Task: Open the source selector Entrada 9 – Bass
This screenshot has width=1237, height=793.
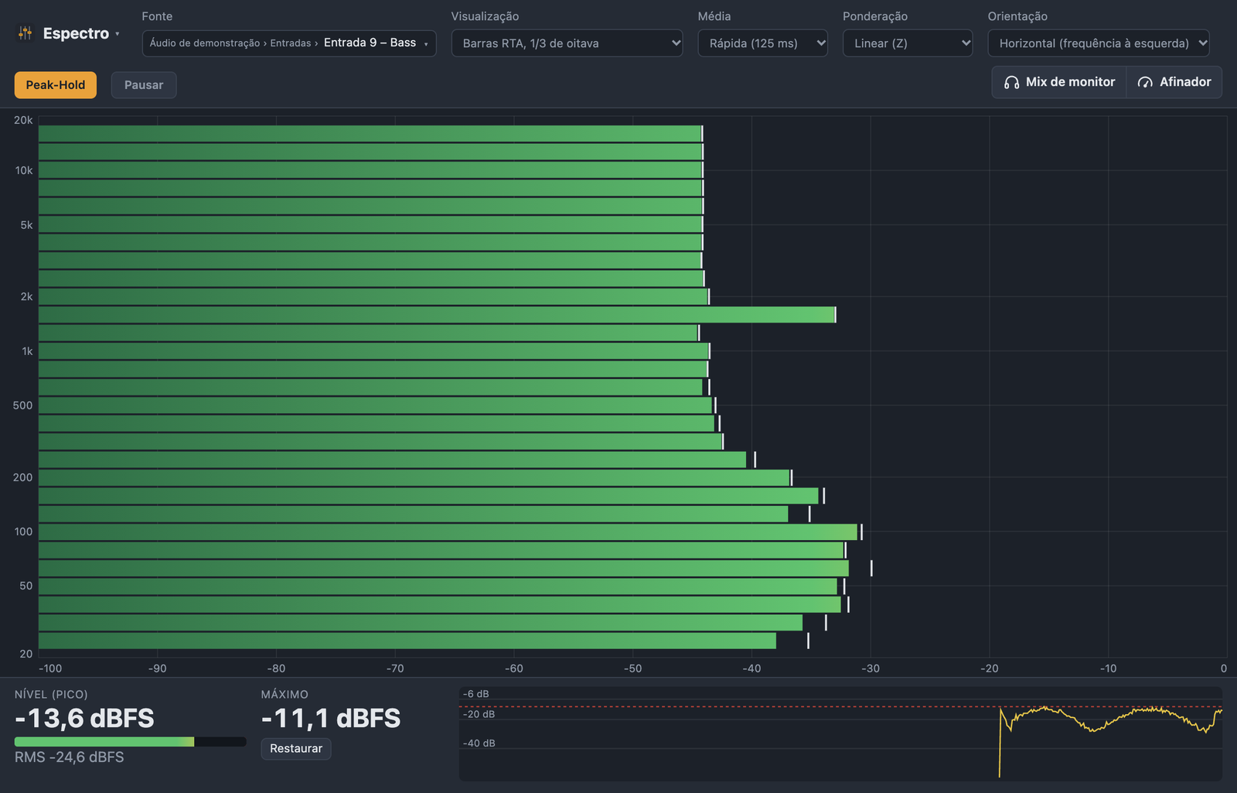Action: coord(289,43)
